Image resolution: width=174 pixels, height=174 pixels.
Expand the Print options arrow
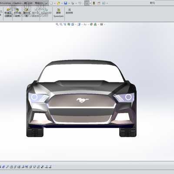tap(76, 3)
